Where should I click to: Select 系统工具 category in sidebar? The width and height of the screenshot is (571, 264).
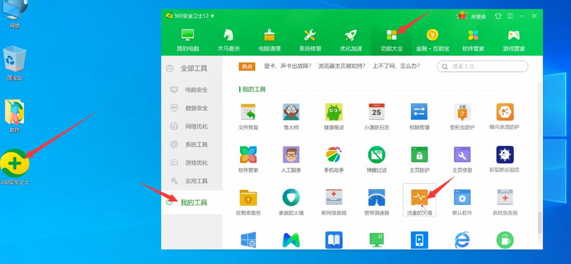pyautogui.click(x=192, y=144)
